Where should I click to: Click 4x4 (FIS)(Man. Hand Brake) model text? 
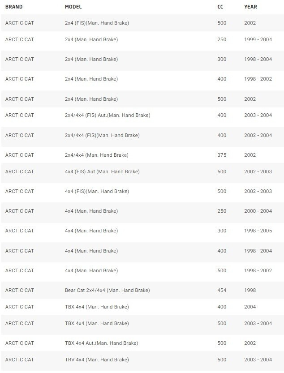tap(97, 191)
